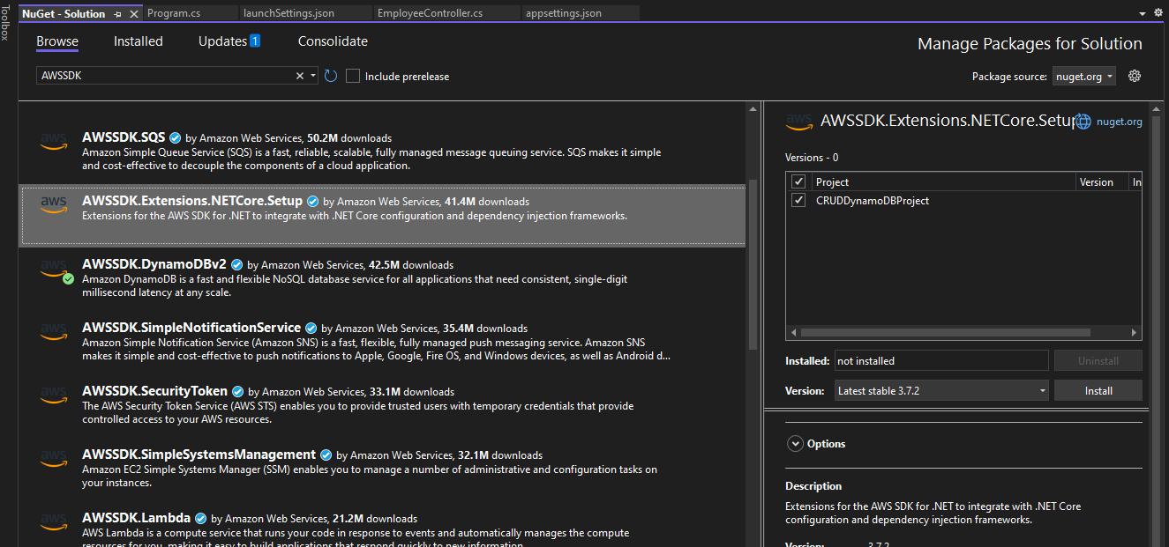Image resolution: width=1169 pixels, height=547 pixels.
Task: Select the AWSSDK.SimpleSystemsManagement package title
Action: [199, 455]
